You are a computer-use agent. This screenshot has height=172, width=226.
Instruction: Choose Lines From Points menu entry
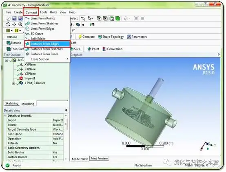(x=47, y=18)
